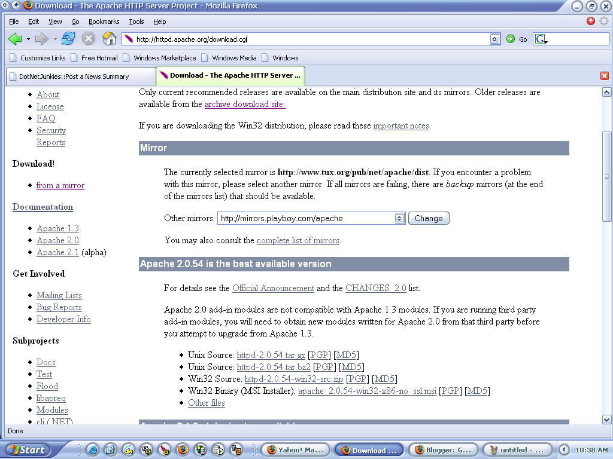
Task: Reload the page with the blue Refresh icon
Action: click(x=68, y=39)
